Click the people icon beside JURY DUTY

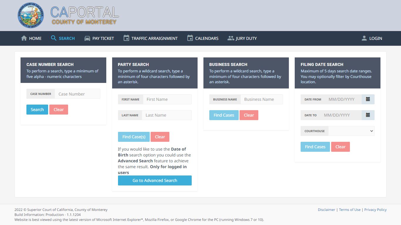point(231,38)
